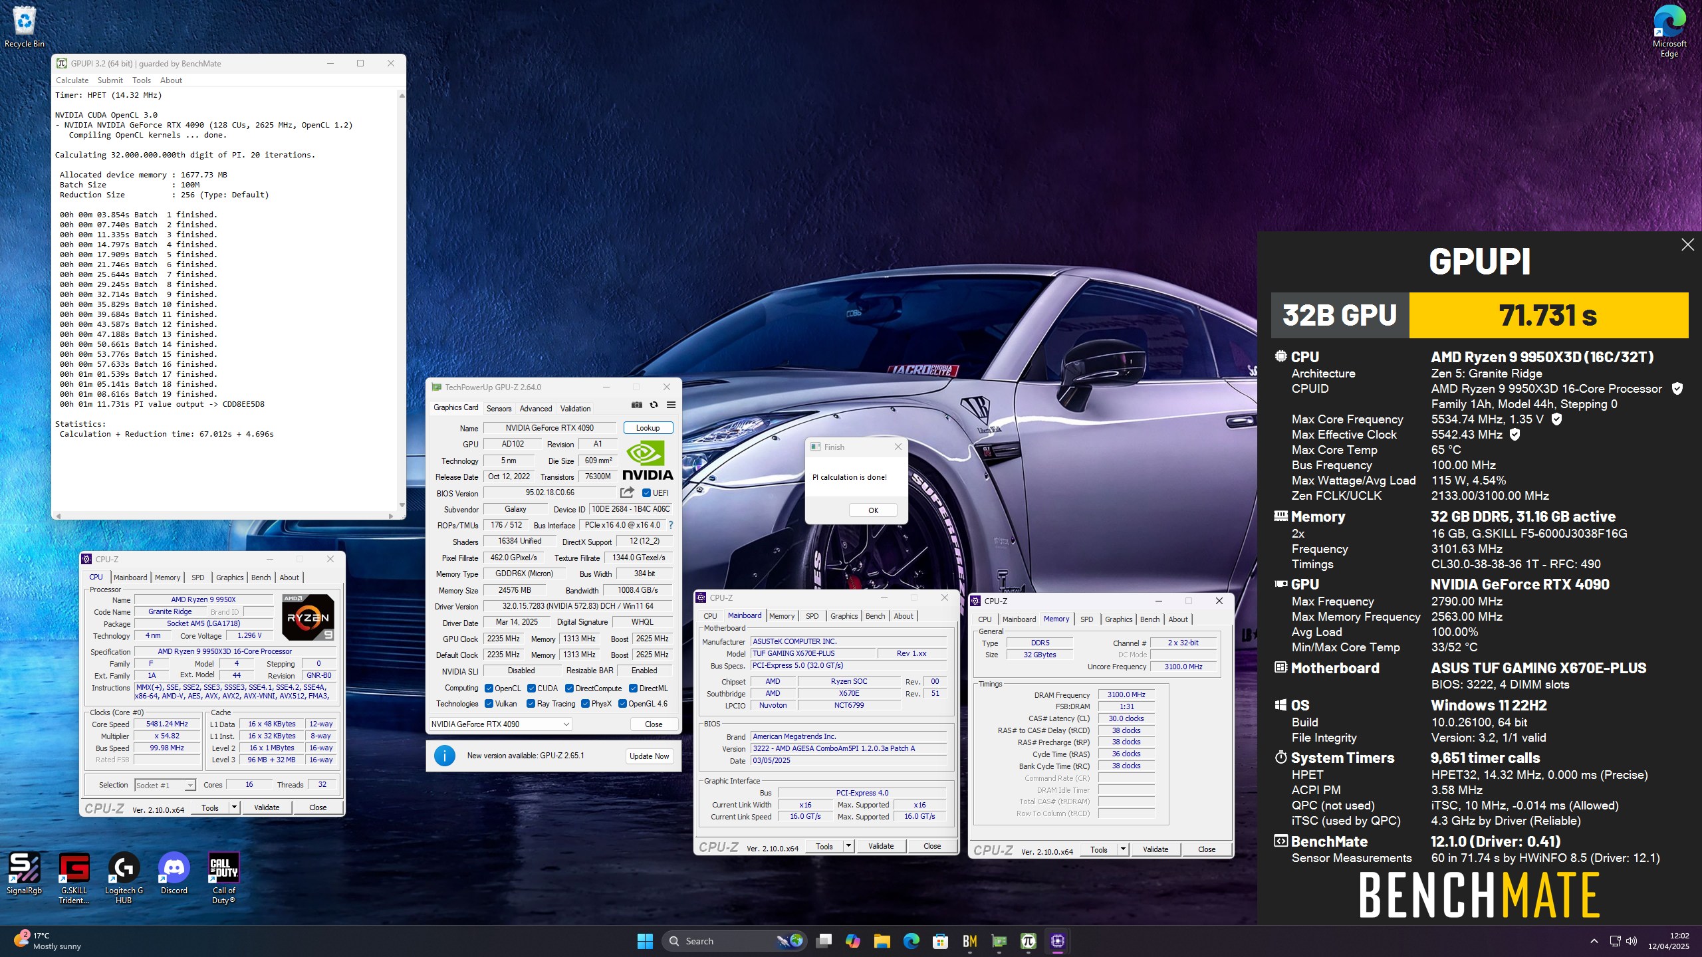Toggle Ray Tracing checkbox in GPU-Z

pyautogui.click(x=531, y=704)
